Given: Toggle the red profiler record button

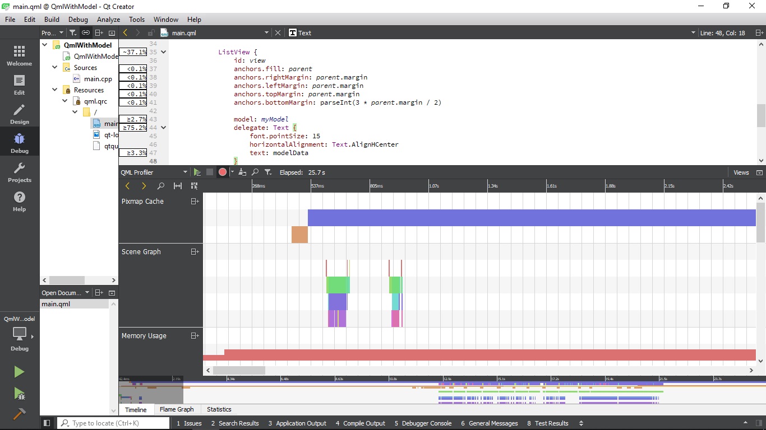Looking at the screenshot, I should point(223,172).
